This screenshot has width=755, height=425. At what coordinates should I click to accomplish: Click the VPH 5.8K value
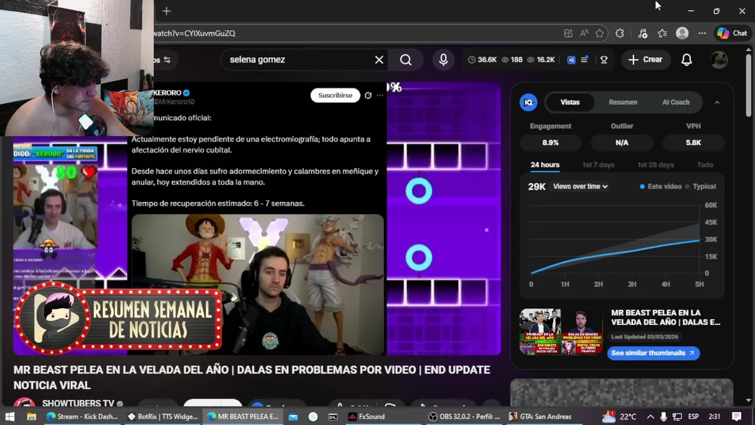tap(693, 142)
